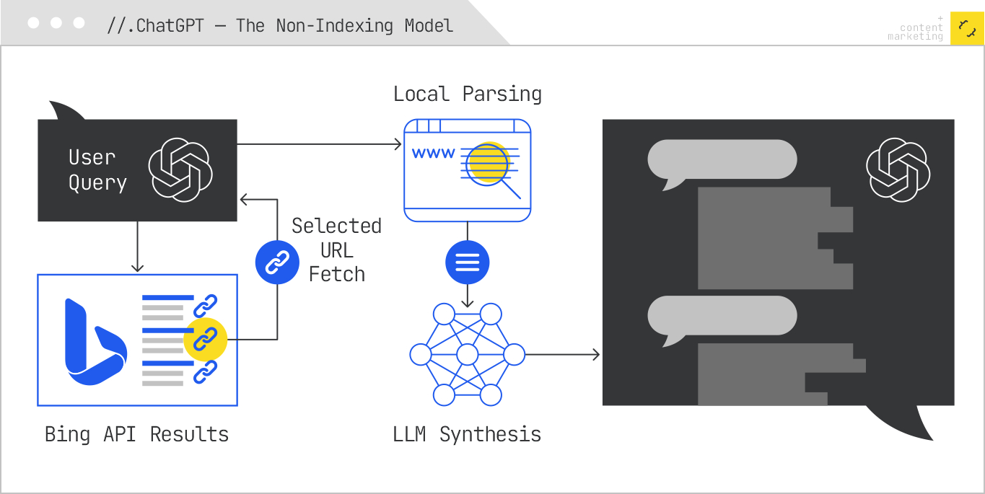Image resolution: width=985 pixels, height=494 pixels.
Task: Click the blue circular chain-link icon
Action: [x=277, y=262]
